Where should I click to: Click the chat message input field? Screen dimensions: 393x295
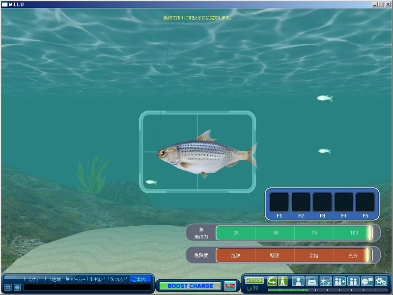pos(86,287)
